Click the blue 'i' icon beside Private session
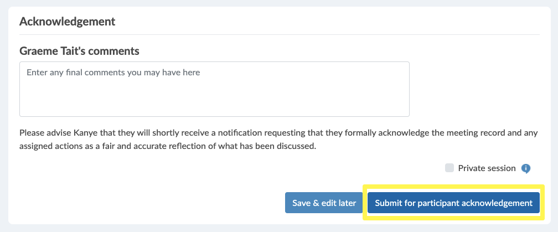The image size is (558, 232). pyautogui.click(x=526, y=168)
